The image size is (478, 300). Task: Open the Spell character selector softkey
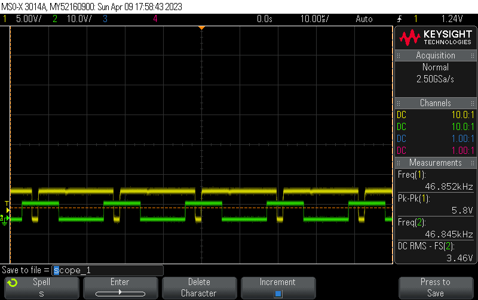tap(41, 287)
